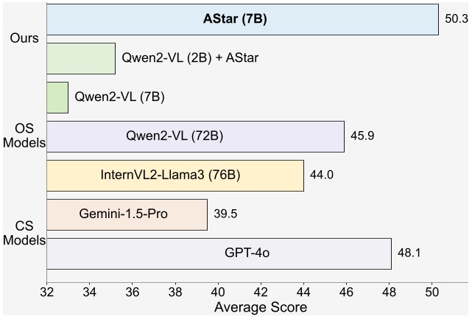The image size is (472, 319).
Task: Click the Qwen2-VL (72B) bar
Action: point(195,136)
